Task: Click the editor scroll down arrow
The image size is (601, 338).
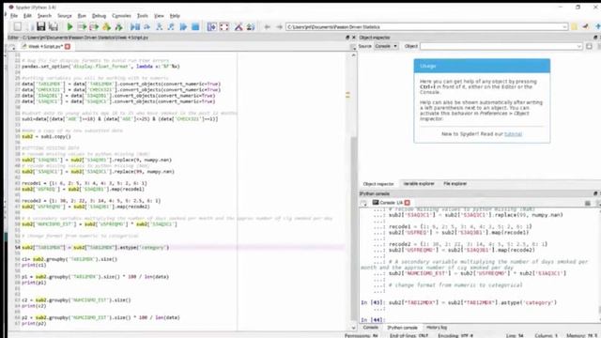Action: 353,328
